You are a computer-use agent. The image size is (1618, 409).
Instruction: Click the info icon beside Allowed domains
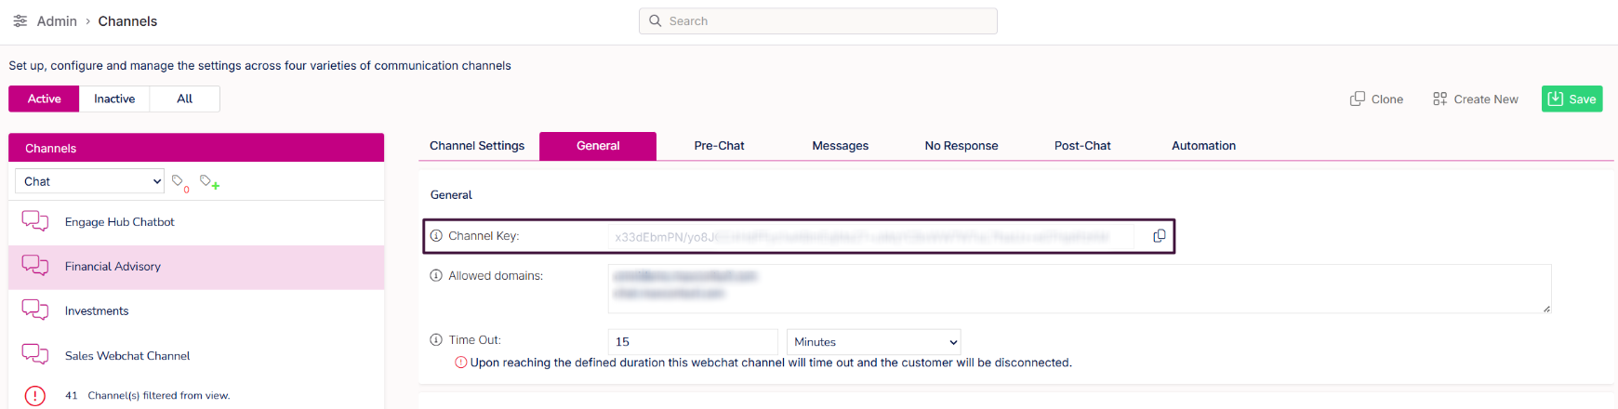(x=436, y=276)
